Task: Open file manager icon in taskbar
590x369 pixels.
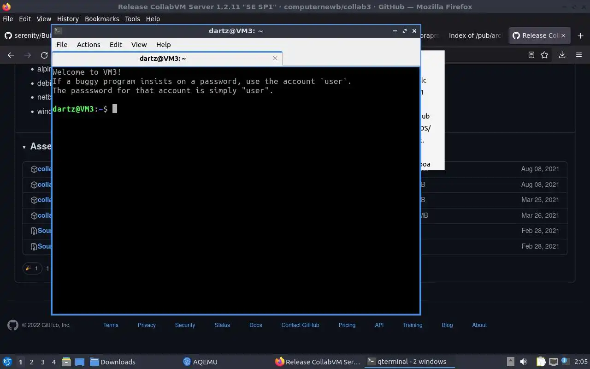Action: [66, 362]
